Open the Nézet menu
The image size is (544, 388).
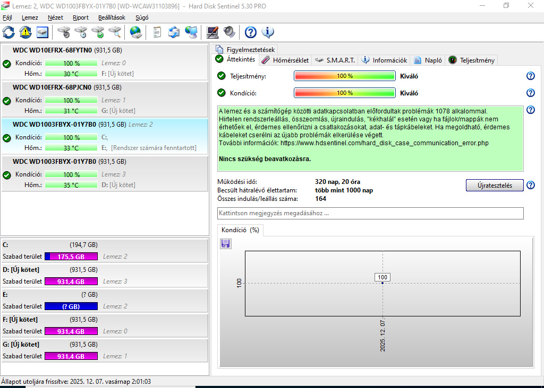55,17
